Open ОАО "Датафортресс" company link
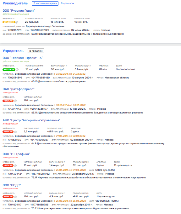 click(x=19, y=89)
